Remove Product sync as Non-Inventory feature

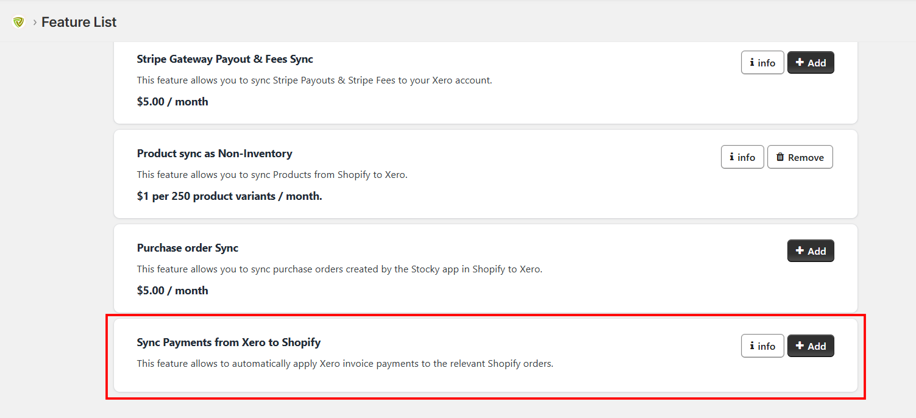pyautogui.click(x=800, y=157)
